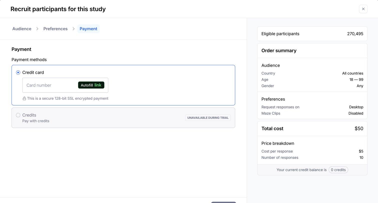Select the Credits radio button
Image resolution: width=378 pixels, height=203 pixels.
(18, 115)
